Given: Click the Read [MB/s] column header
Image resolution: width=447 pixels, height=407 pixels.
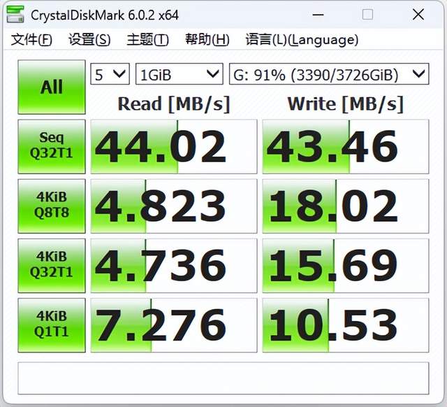Looking at the screenshot, I should coord(174,104).
